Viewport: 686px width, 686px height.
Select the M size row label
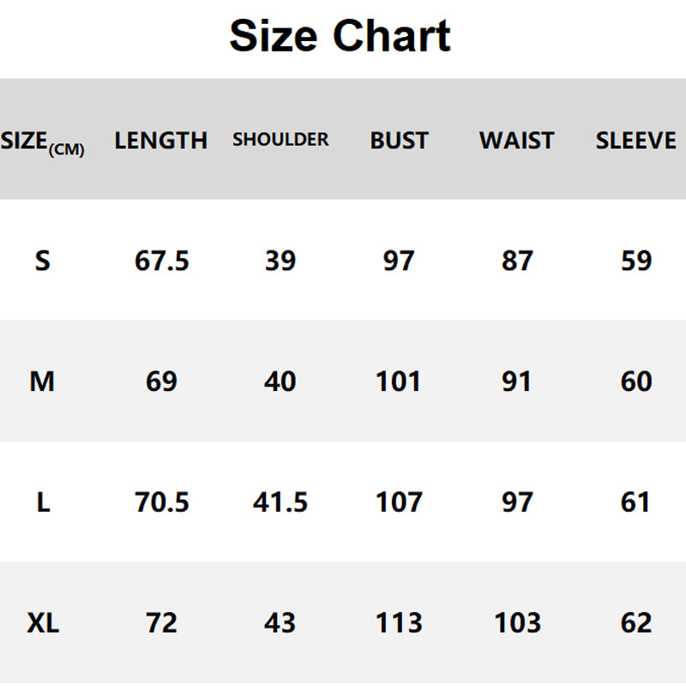point(42,382)
